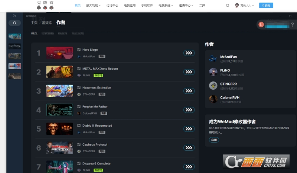Click FLiNG author link under METAL MAX
Image resolution: width=297 pixels, height=173 pixels.
coord(86,75)
